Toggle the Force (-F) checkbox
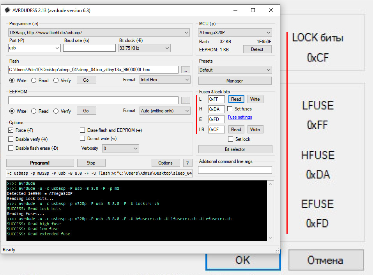 [11, 130]
